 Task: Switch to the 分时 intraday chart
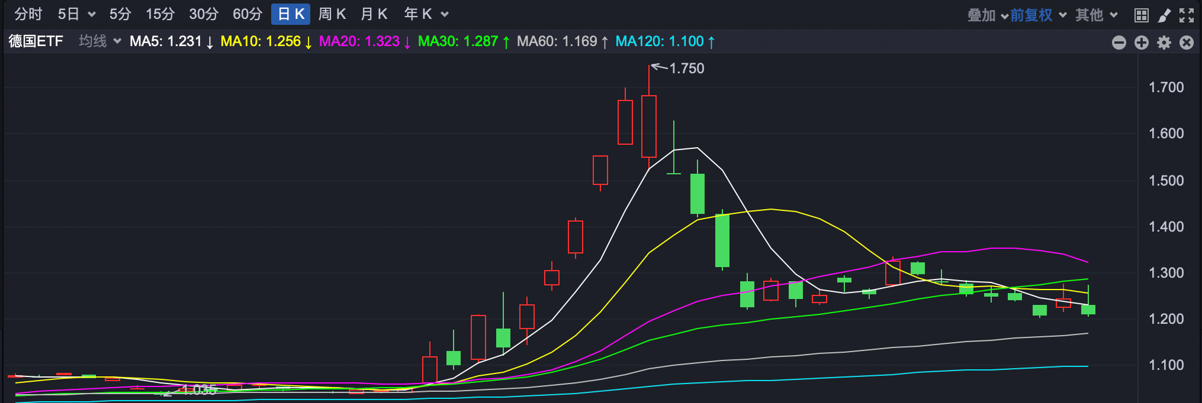pyautogui.click(x=28, y=14)
